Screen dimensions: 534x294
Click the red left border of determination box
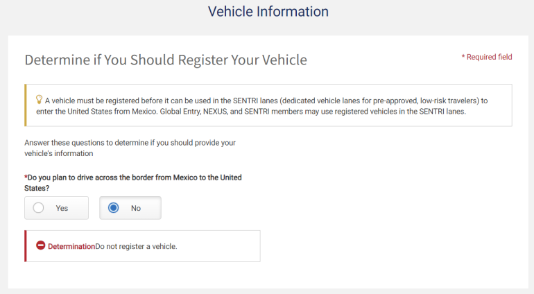[x=26, y=246]
